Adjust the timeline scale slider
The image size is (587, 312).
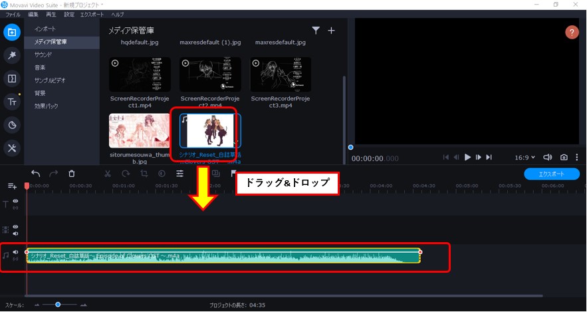click(x=58, y=305)
